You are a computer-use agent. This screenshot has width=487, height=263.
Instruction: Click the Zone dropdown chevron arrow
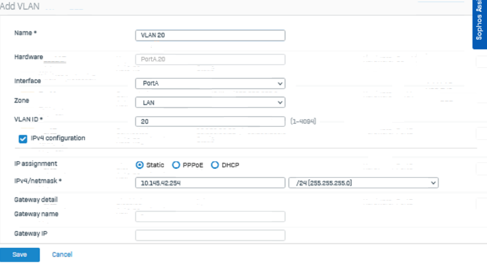coord(280,102)
